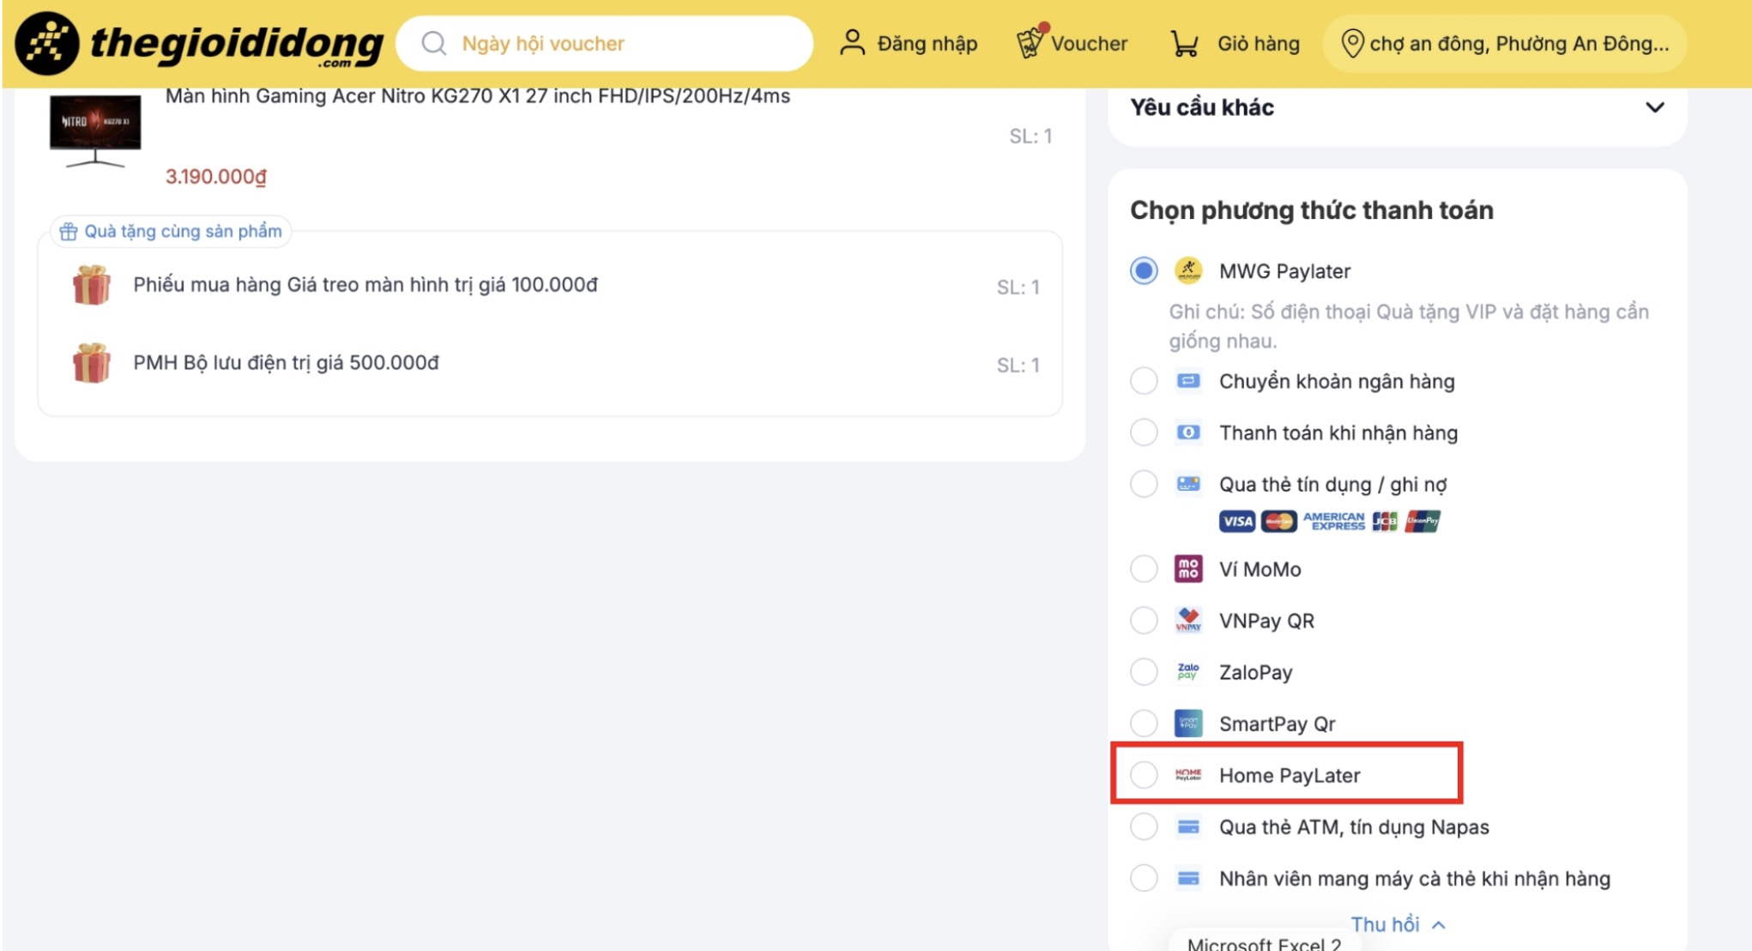Select Thanh toán khi nhận hàng radio
Viewport: 1752px width, 951px height.
[1144, 433]
